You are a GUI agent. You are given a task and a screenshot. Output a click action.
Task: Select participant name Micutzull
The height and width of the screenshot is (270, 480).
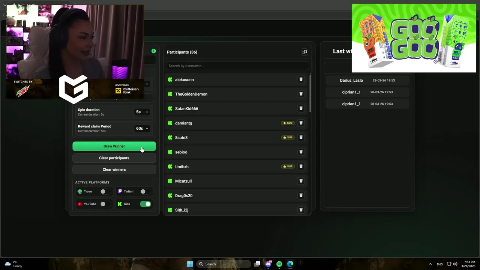(x=183, y=181)
